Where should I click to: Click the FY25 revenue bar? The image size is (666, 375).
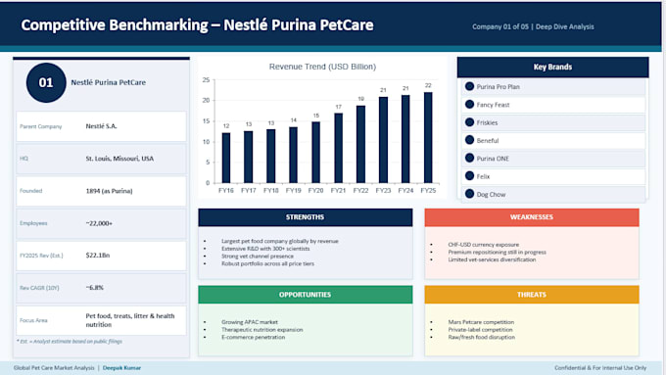428,138
